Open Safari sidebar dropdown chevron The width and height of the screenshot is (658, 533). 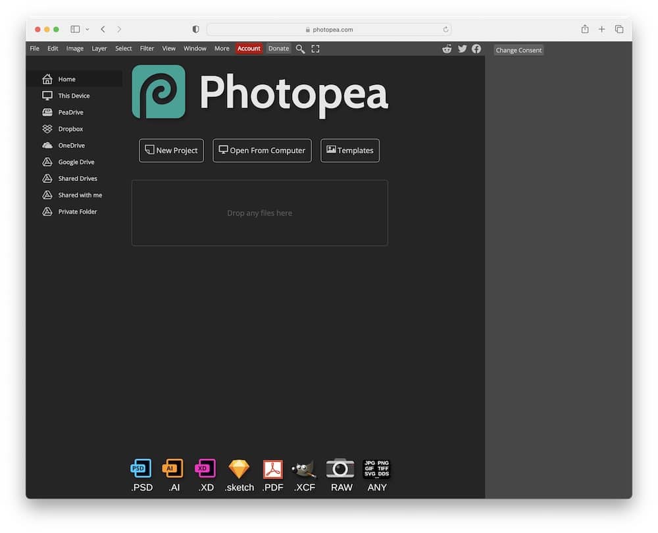pos(88,30)
